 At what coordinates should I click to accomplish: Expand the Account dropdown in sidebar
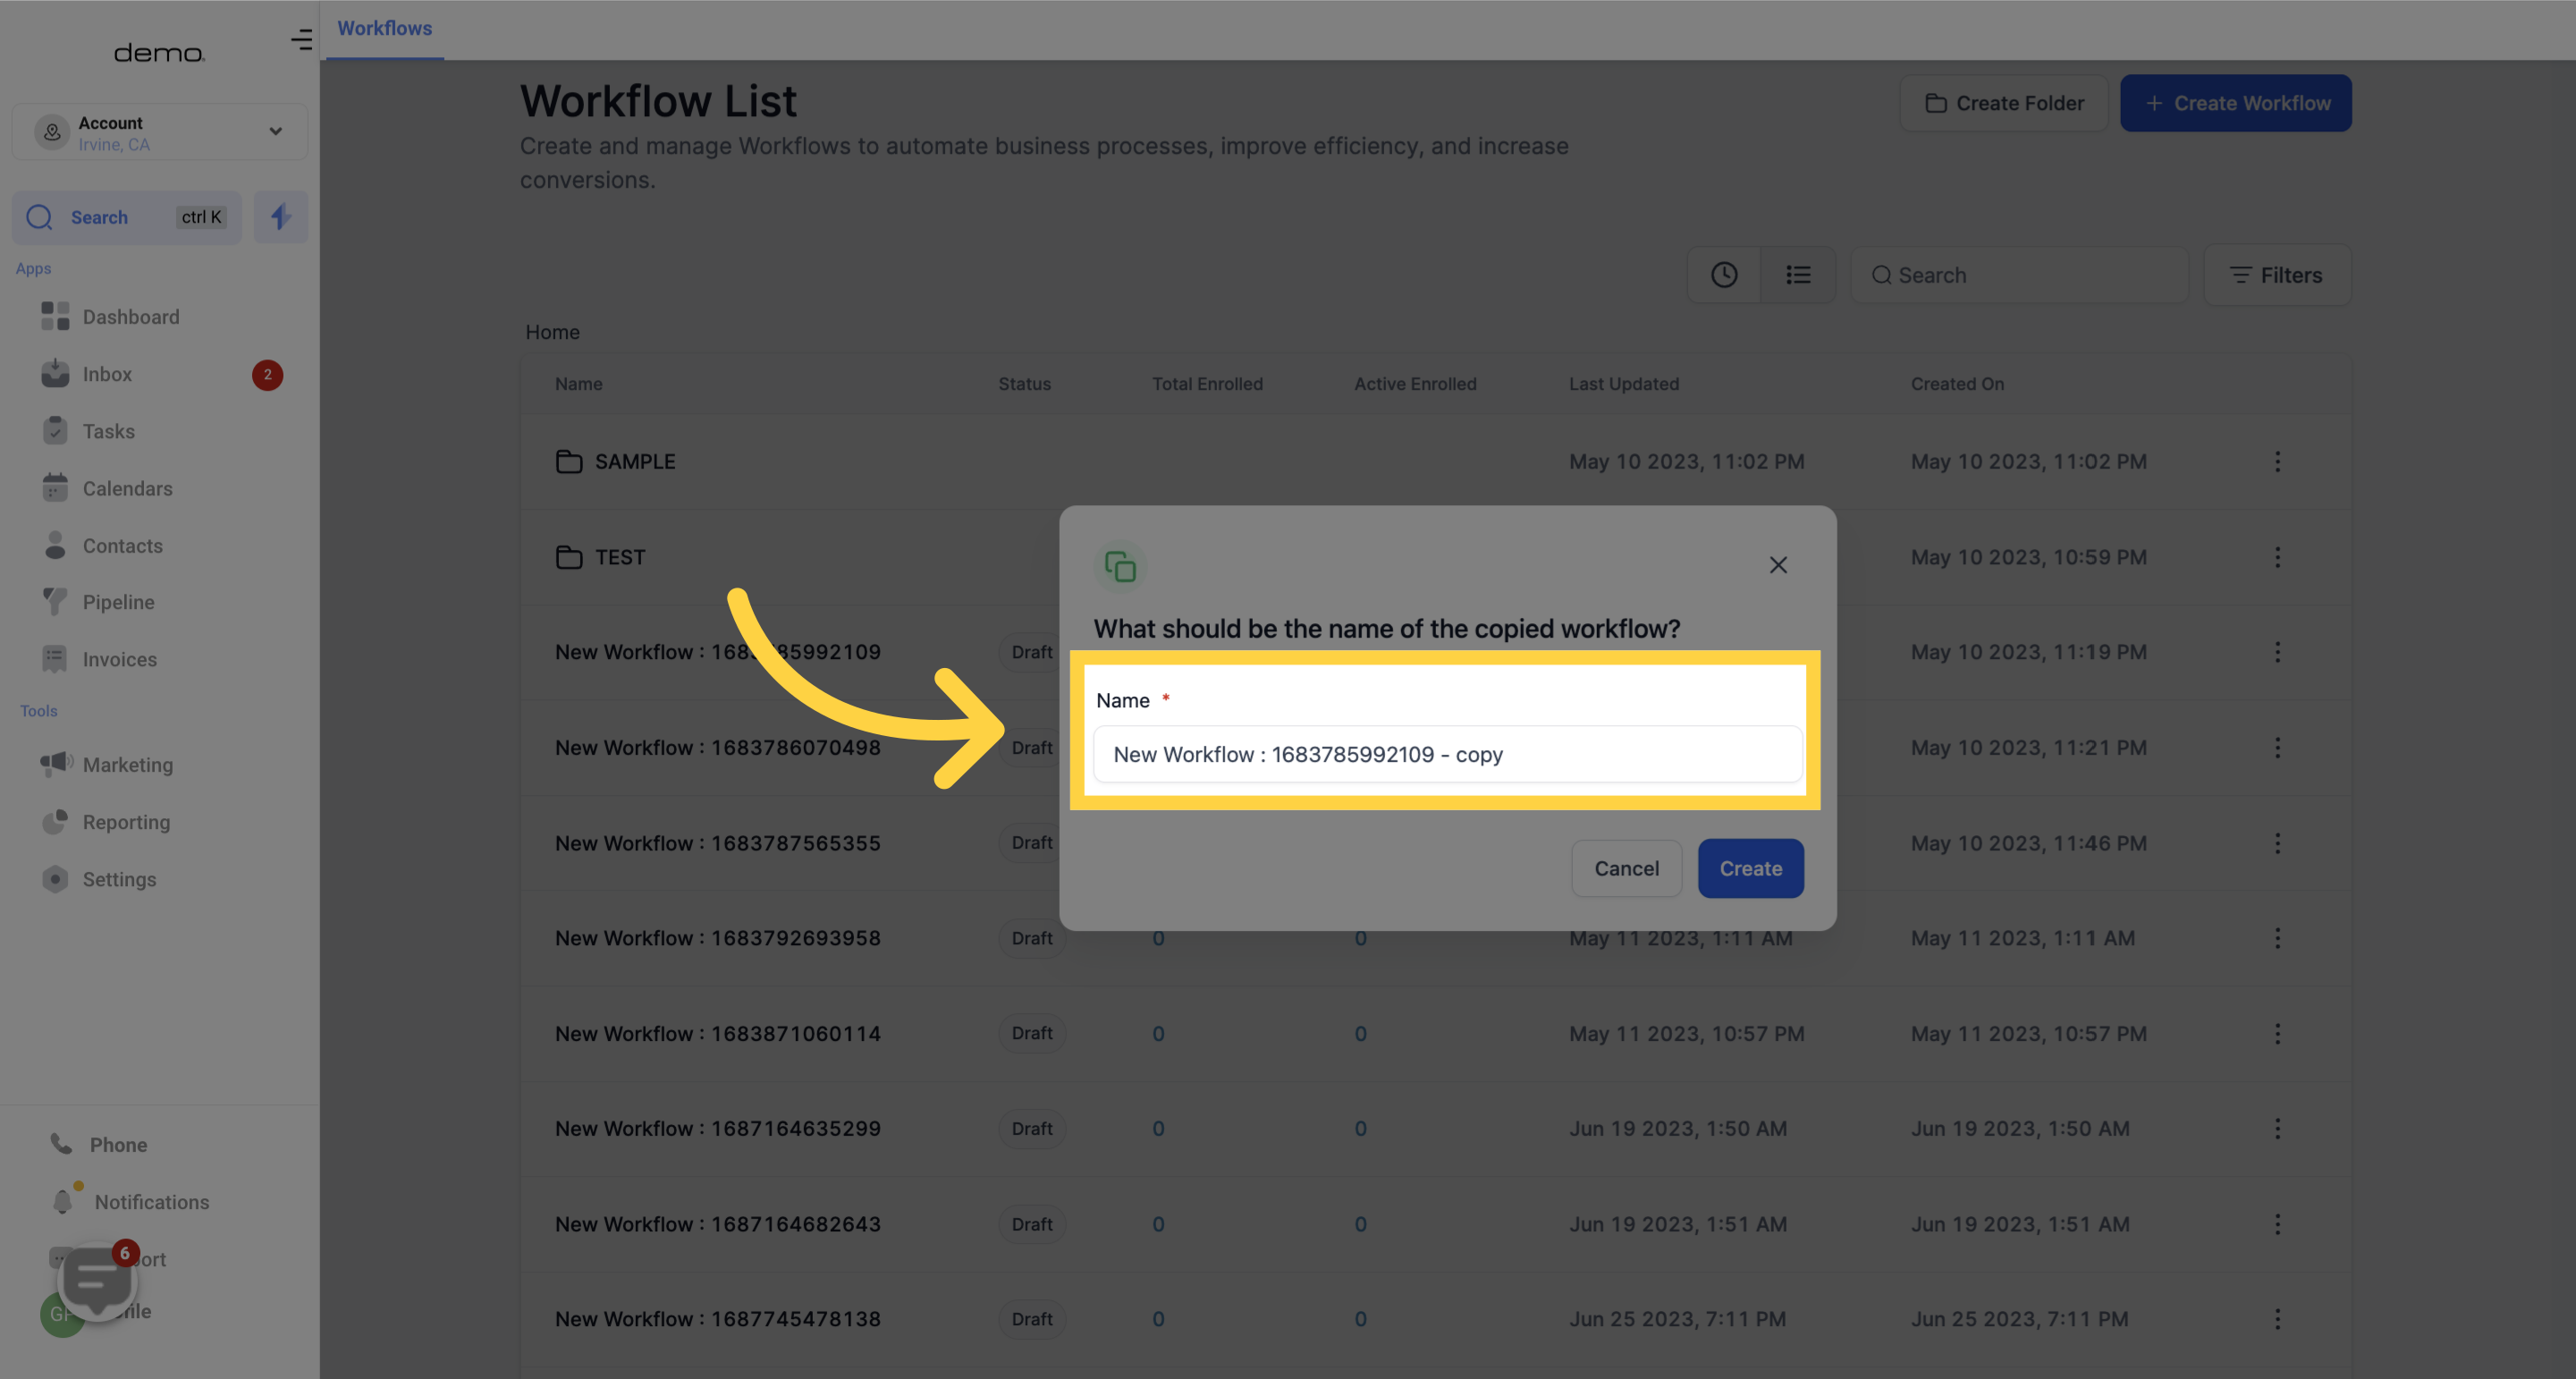tap(271, 131)
